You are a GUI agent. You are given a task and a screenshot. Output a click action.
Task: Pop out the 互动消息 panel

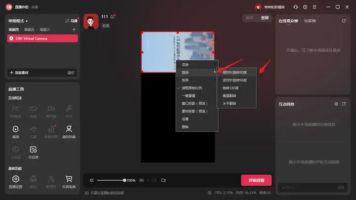344,104
